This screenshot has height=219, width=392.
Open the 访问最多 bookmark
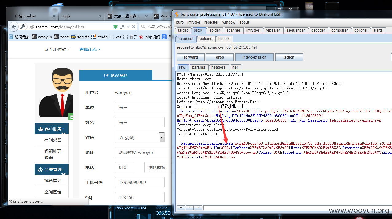pos(19,37)
